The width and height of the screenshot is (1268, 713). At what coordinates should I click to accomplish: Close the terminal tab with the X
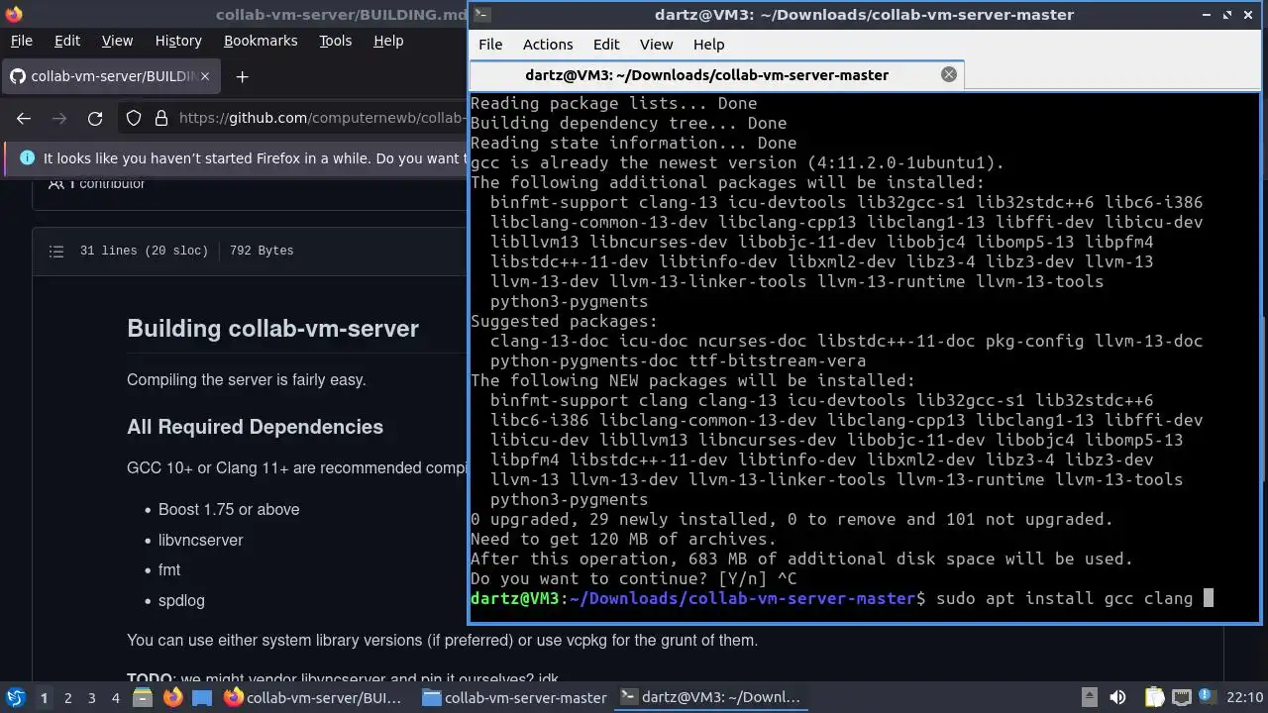(x=948, y=74)
